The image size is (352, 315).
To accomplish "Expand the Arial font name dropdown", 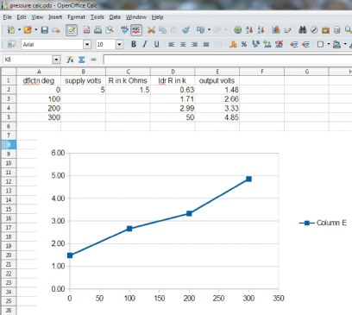I will [87, 44].
